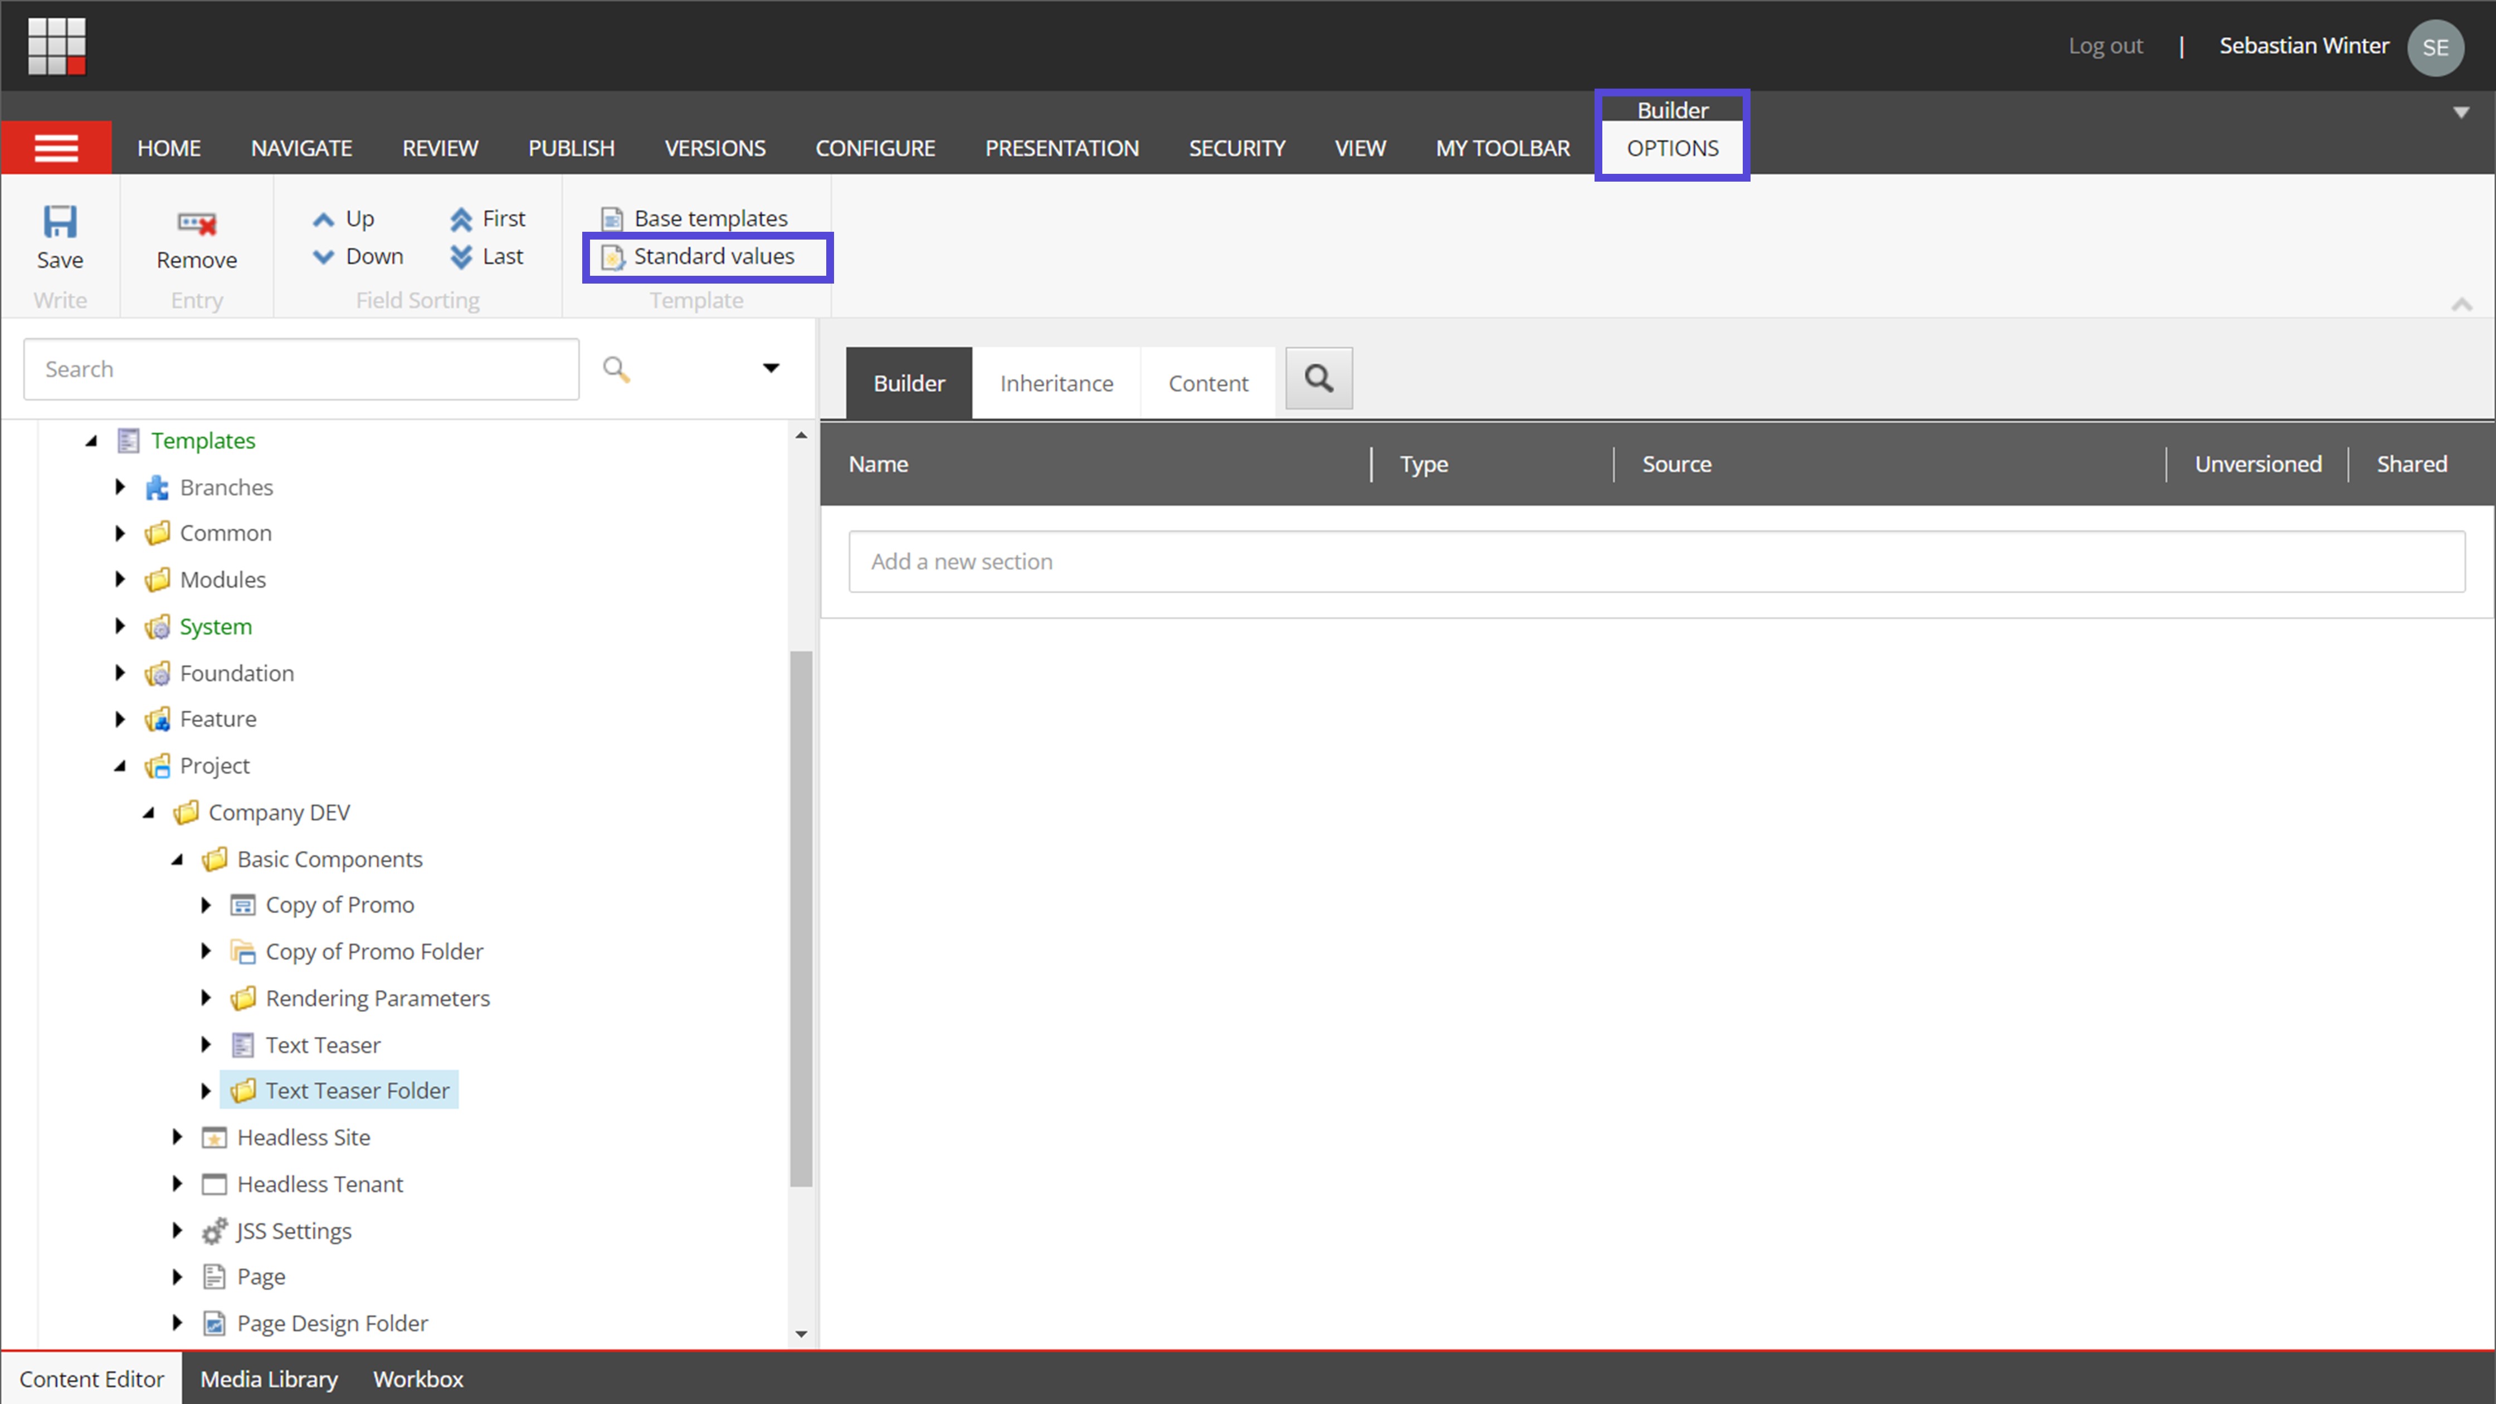Click the Down field sorting icon

(x=324, y=256)
